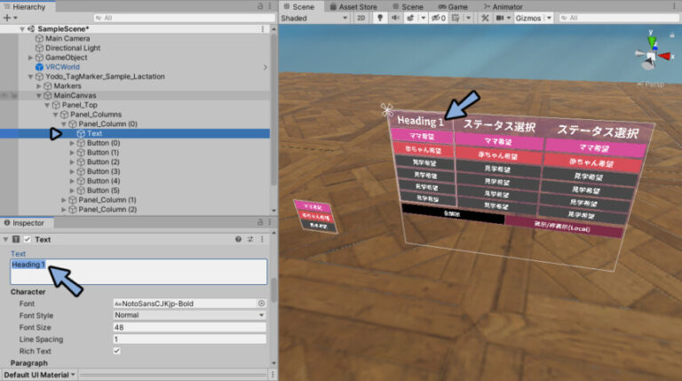The height and width of the screenshot is (381, 682).
Task: Select Directional Light in hierarchy
Action: coord(73,48)
